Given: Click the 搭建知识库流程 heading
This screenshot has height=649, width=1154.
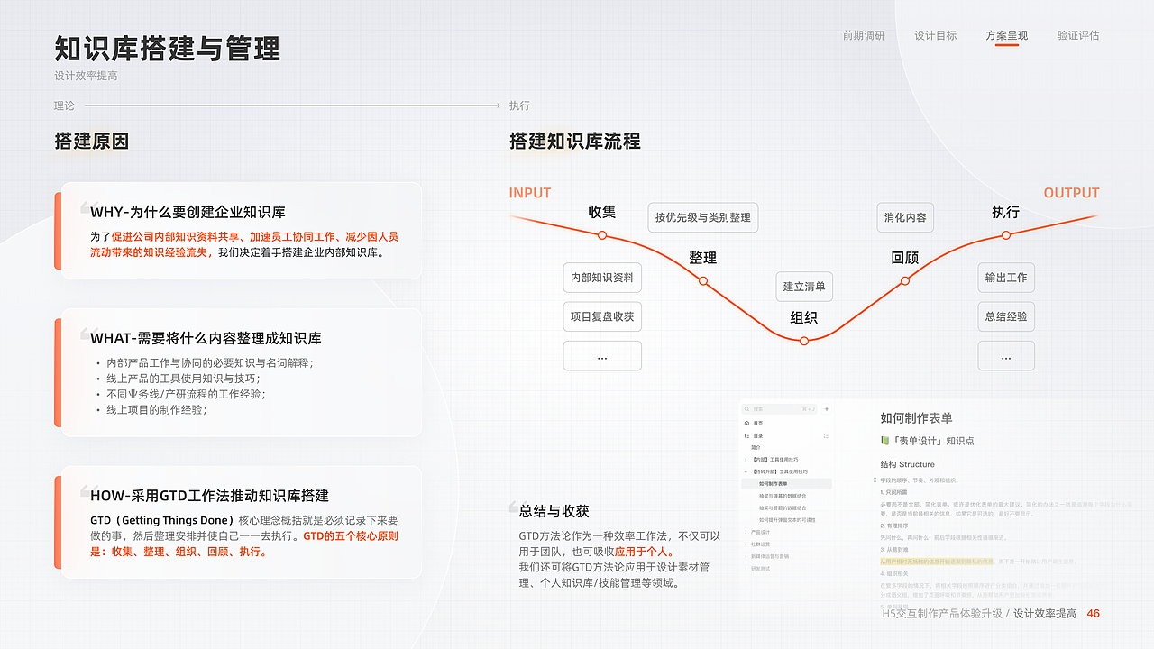Looking at the screenshot, I should click(x=575, y=142).
